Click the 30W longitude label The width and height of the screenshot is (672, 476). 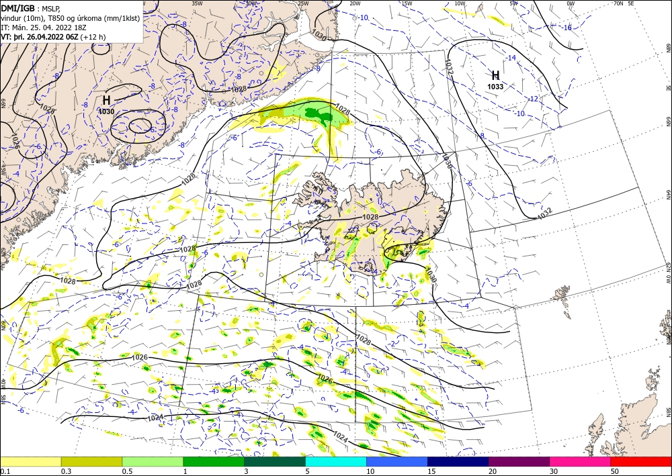pos(251,3)
